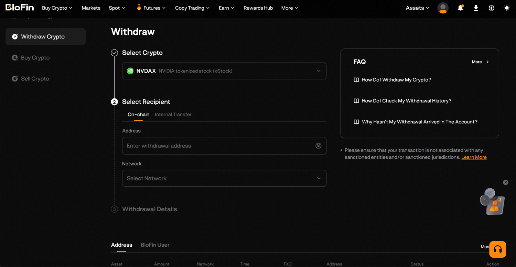The width and height of the screenshot is (516, 267).
Task: Switch to the Internal Transfer tab
Action: 173,115
